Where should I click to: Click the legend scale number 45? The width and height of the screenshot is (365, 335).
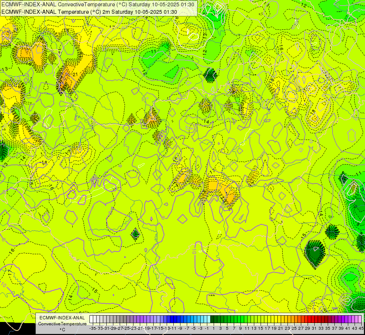coord(361,328)
